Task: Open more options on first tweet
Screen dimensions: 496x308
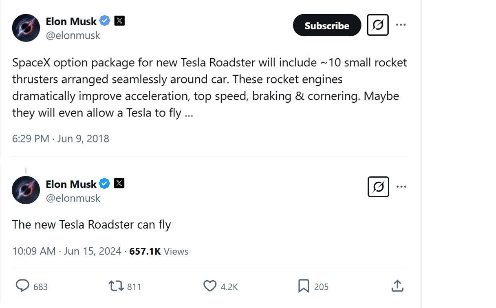Action: [x=401, y=25]
